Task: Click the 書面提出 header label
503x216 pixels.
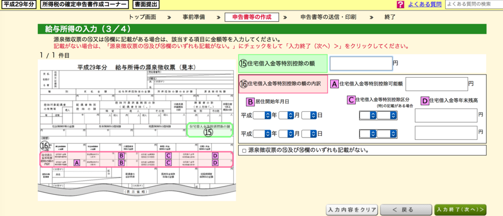Action: point(145,4)
